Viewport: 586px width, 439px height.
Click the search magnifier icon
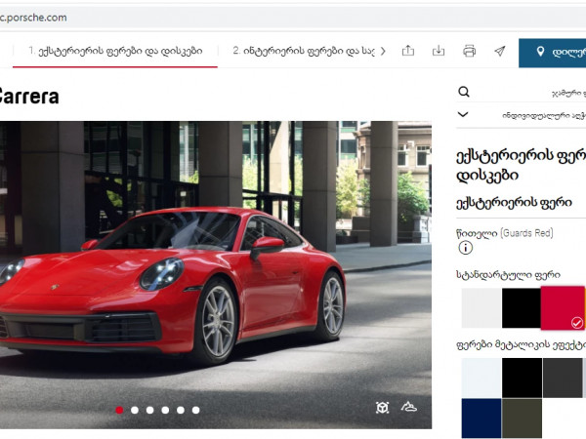(x=464, y=93)
